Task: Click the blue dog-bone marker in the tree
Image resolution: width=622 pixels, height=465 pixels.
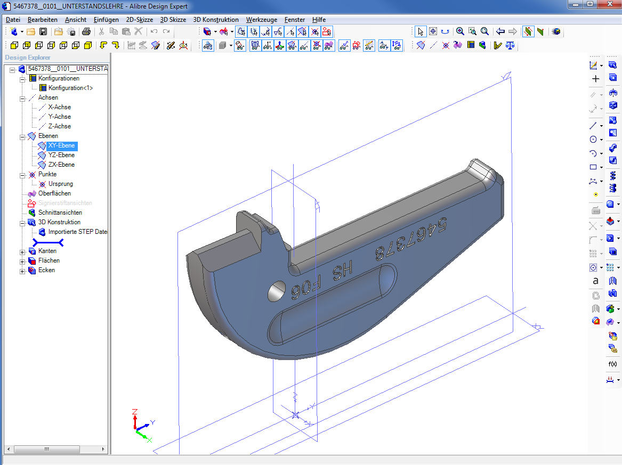Action: point(48,242)
